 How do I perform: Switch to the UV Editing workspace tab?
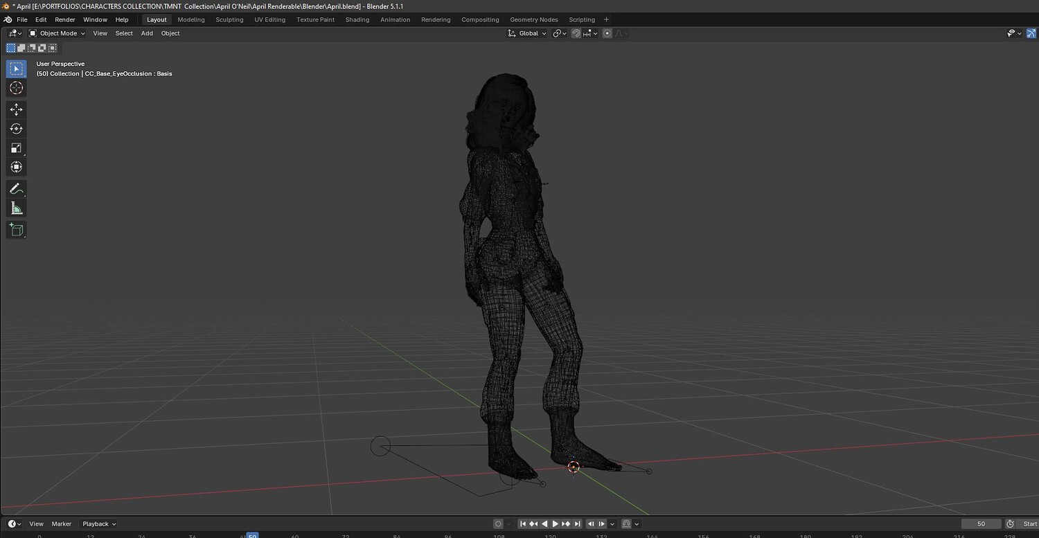270,19
